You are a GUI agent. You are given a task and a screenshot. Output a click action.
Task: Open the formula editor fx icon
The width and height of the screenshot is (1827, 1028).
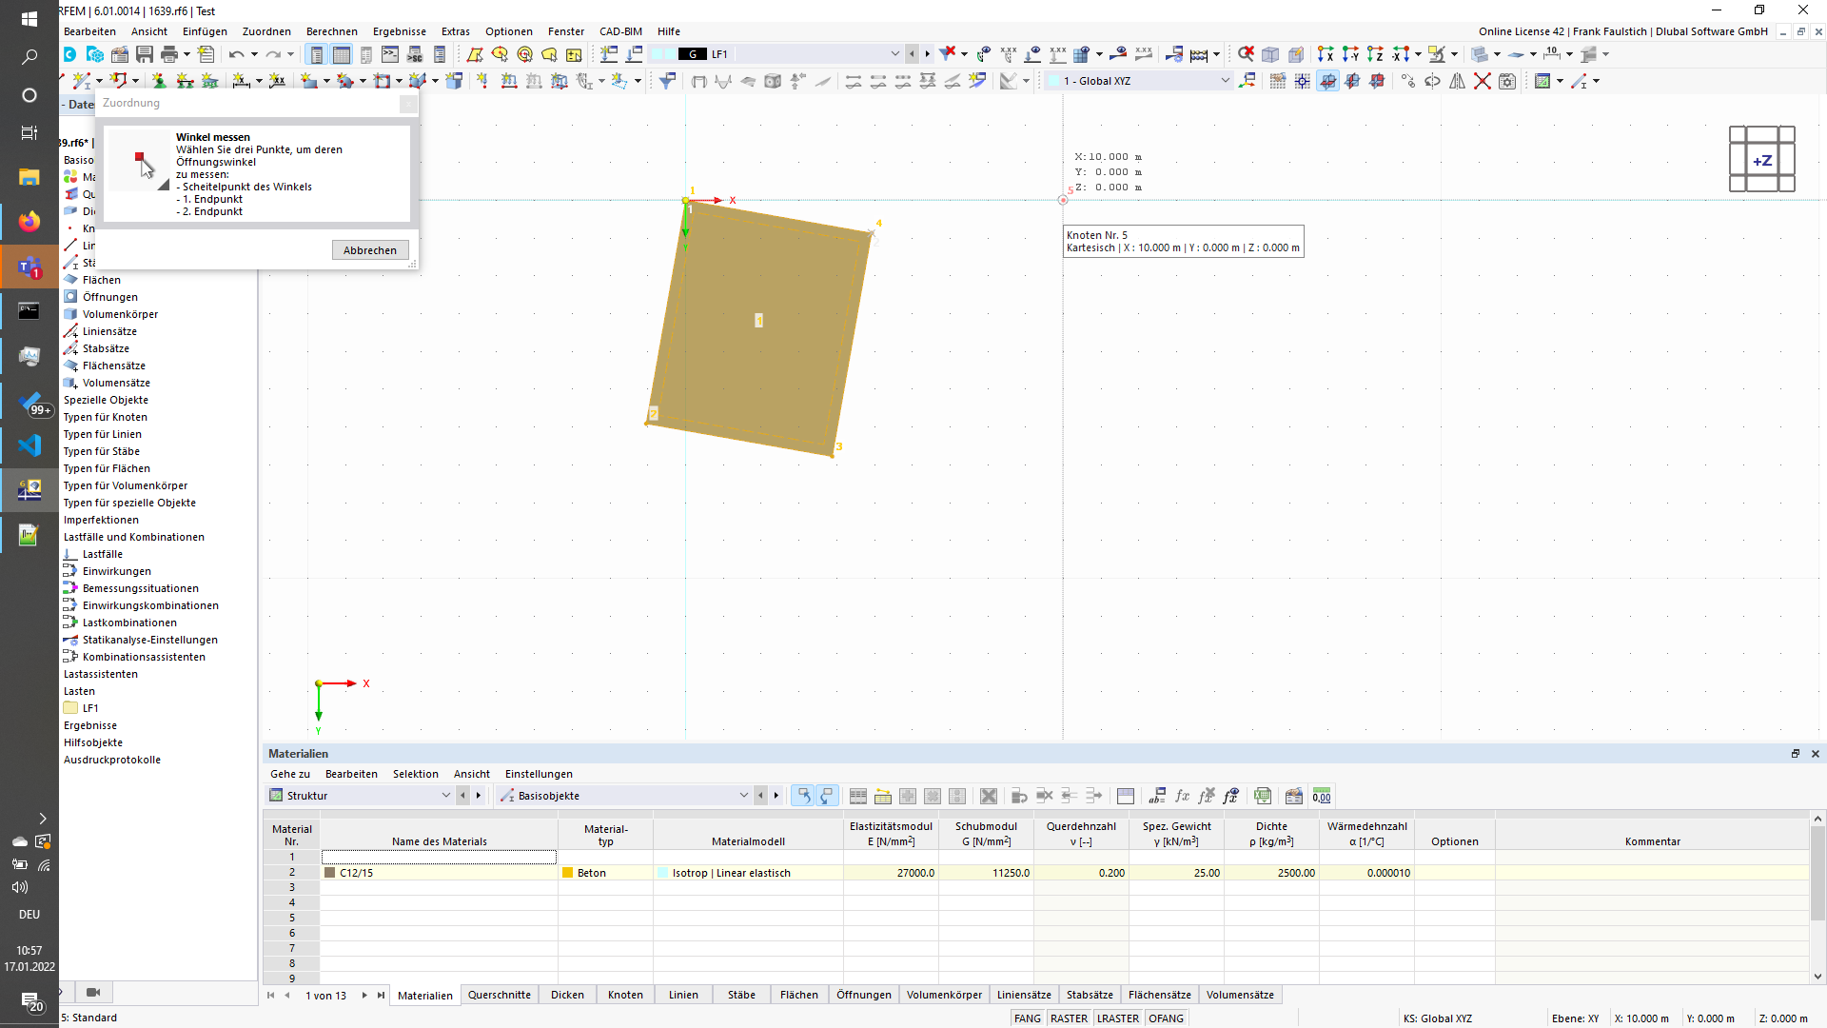(1182, 796)
